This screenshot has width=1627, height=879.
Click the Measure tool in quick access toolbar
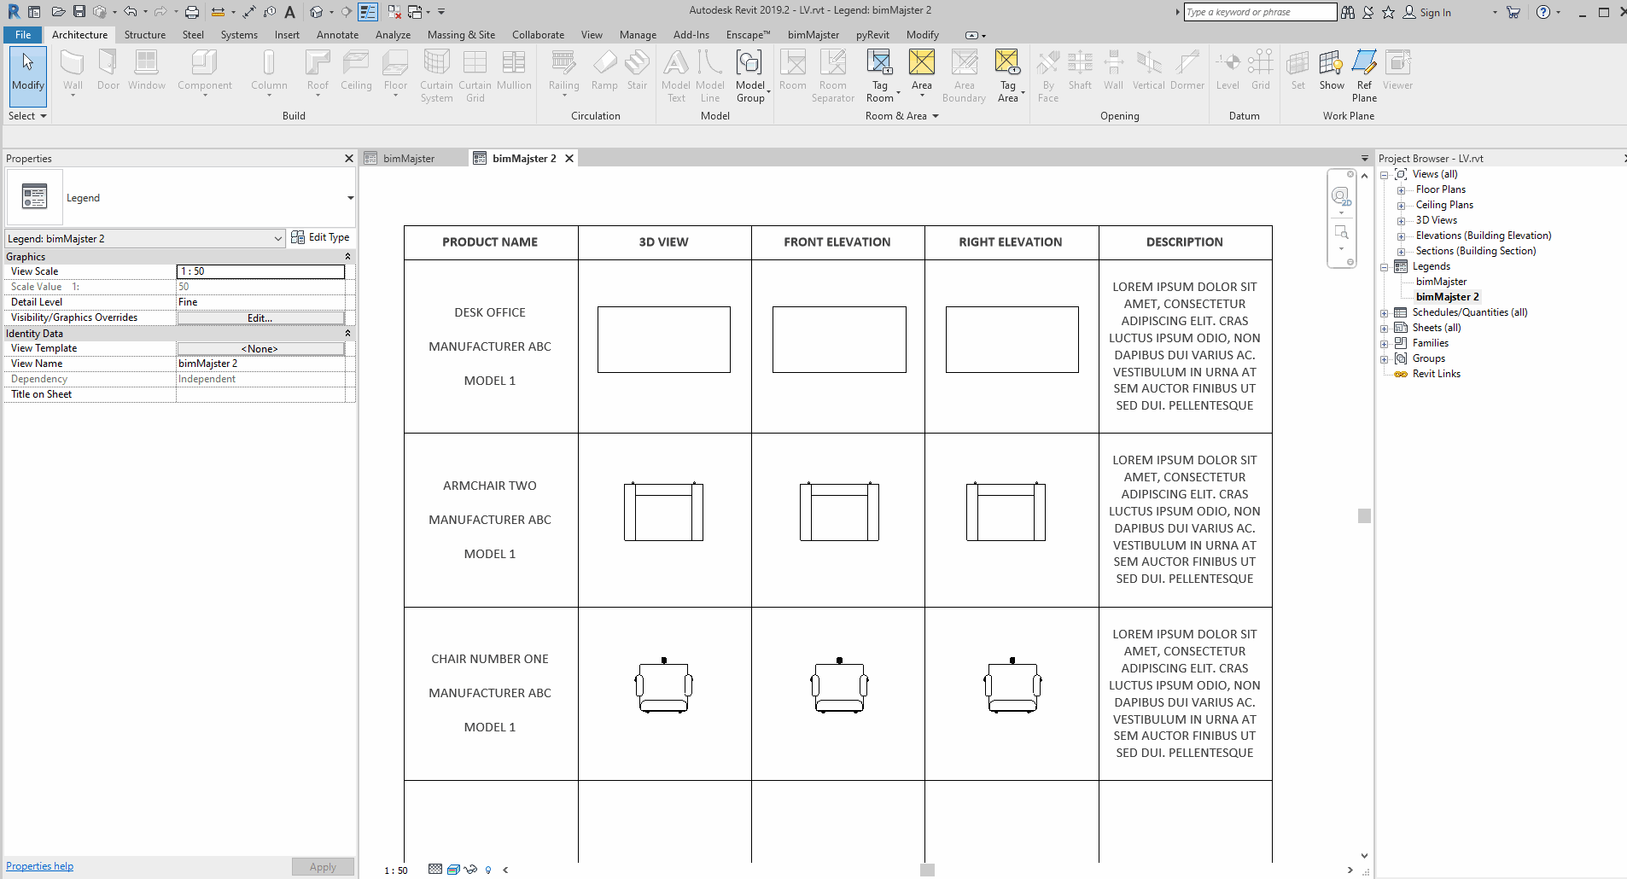[217, 12]
